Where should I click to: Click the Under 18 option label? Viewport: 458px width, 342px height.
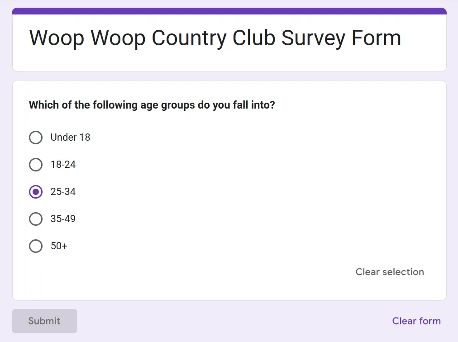70,138
